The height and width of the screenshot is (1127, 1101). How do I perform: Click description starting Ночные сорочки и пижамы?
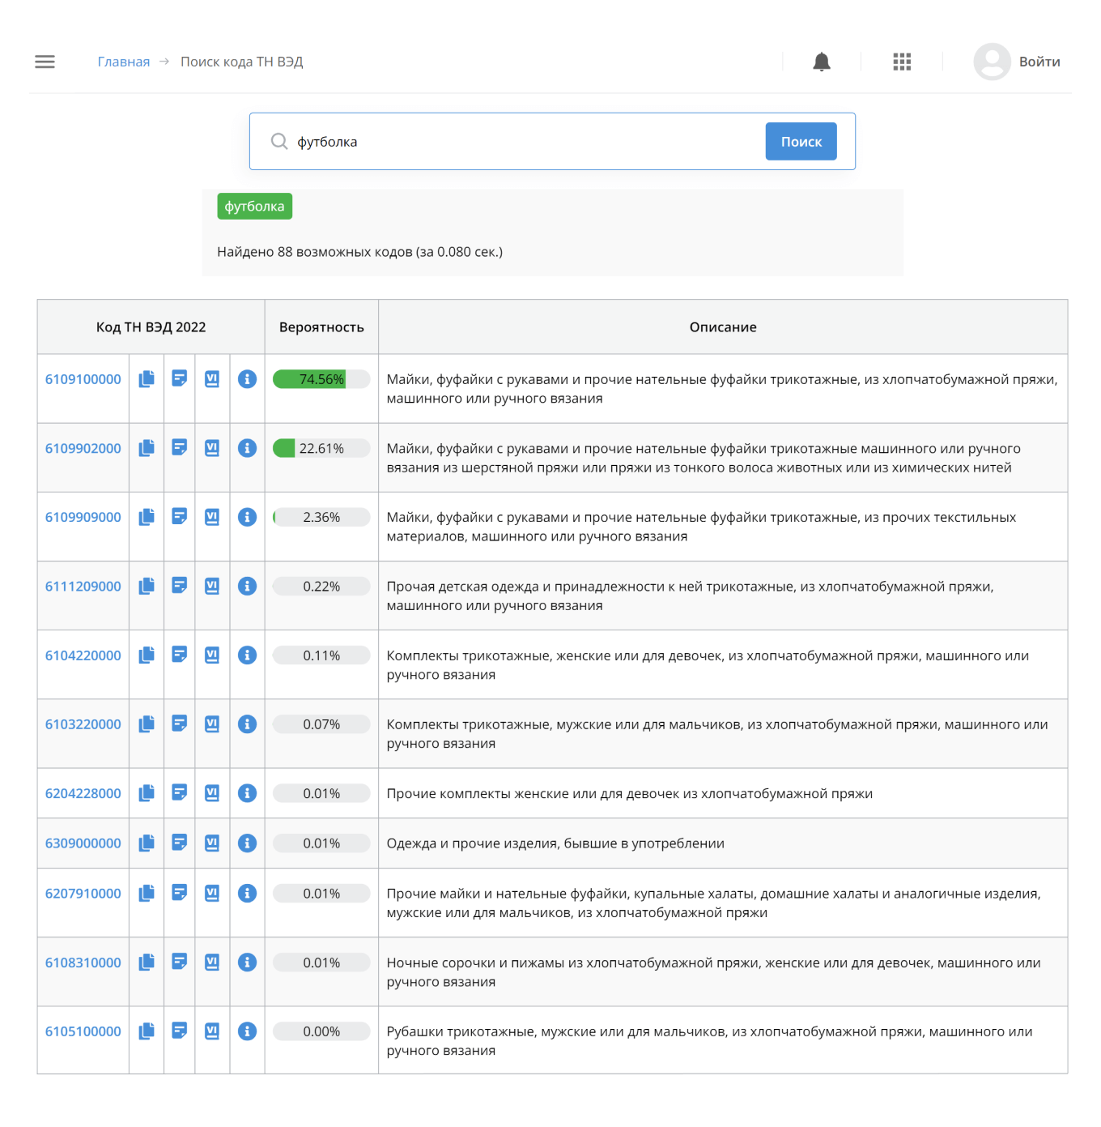coord(714,972)
